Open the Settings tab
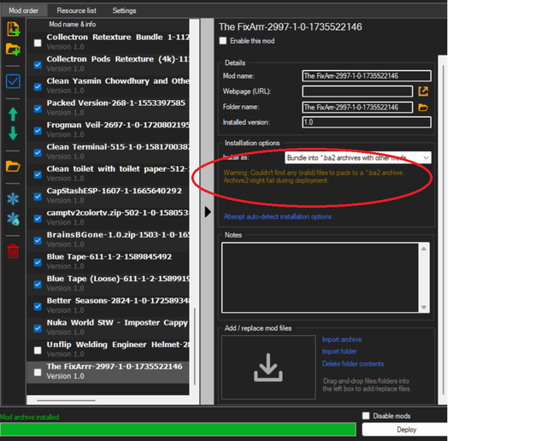547x441 pixels. click(124, 10)
